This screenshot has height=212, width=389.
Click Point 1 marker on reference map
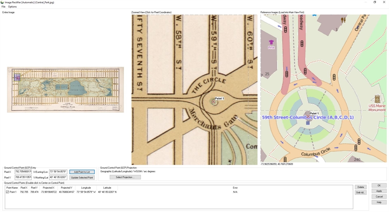tap(308, 117)
